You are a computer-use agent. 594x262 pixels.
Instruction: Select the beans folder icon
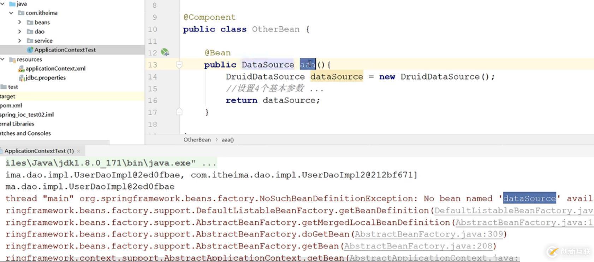tap(30, 22)
